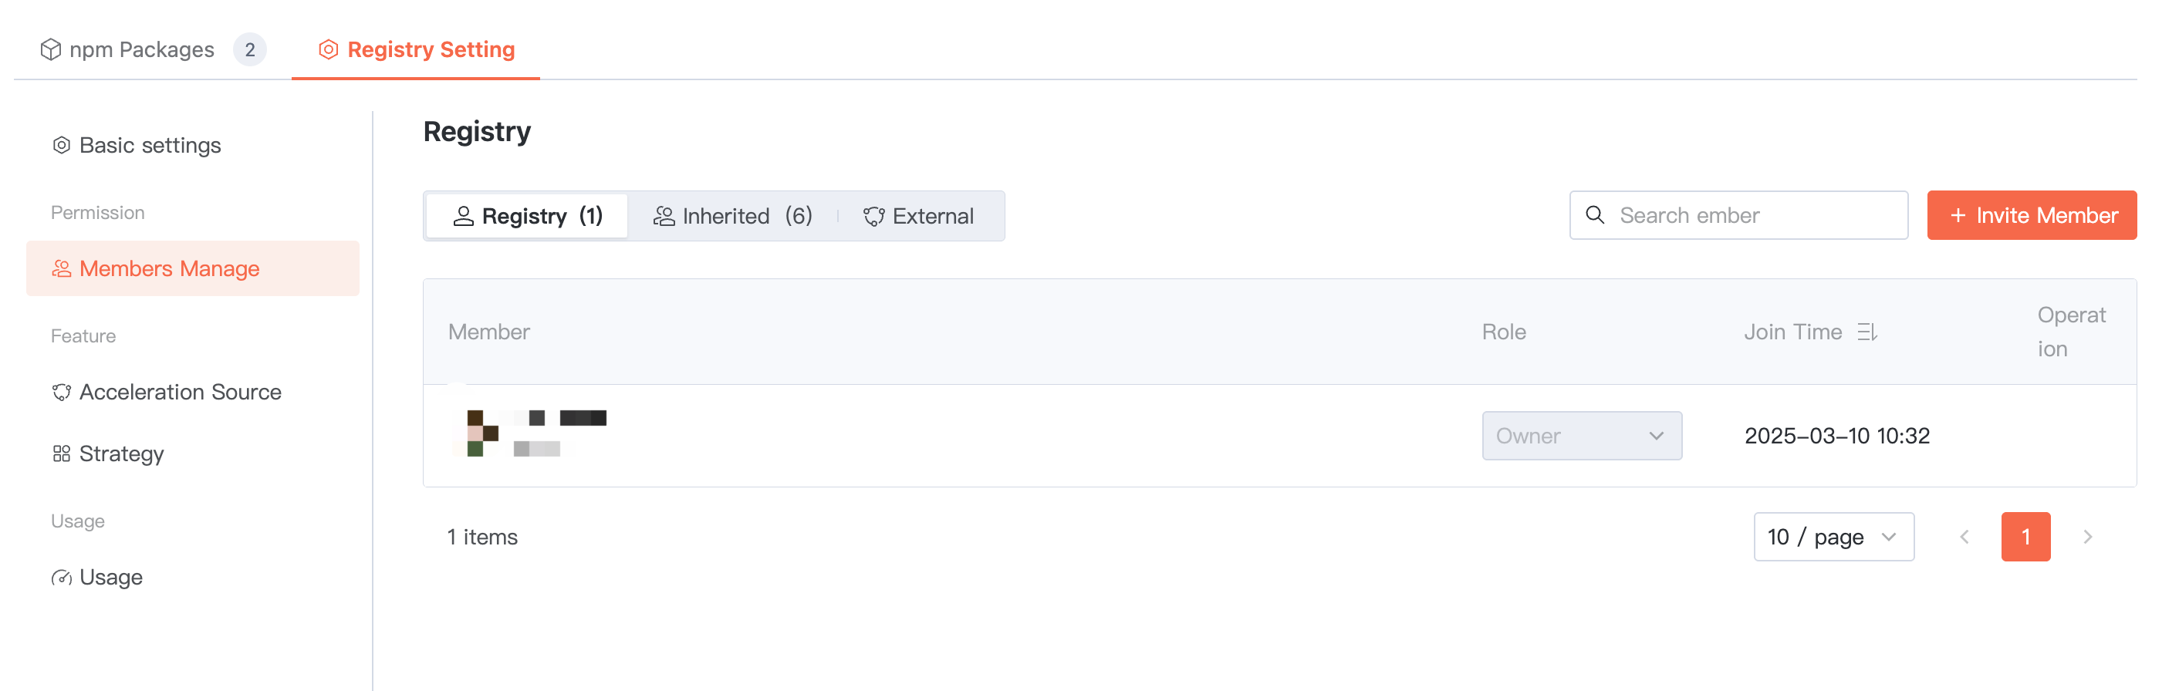This screenshot has height=691, width=2179.
Task: Click the previous page arrow
Action: tap(1964, 537)
